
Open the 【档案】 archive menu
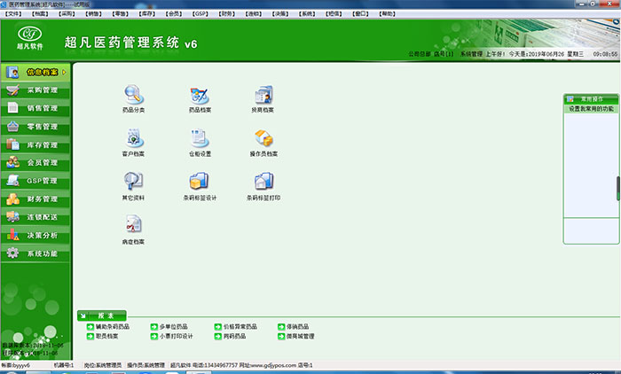(x=40, y=14)
